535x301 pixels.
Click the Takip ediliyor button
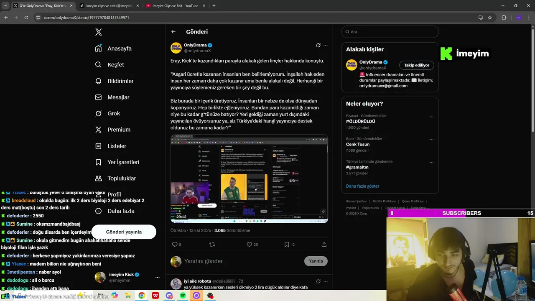point(416,65)
